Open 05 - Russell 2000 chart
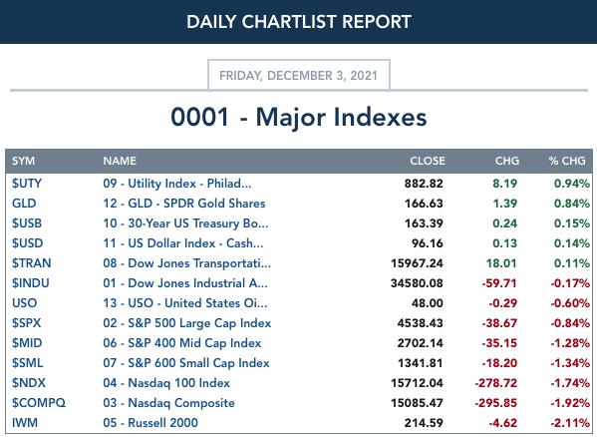This screenshot has width=597, height=437. (150, 422)
